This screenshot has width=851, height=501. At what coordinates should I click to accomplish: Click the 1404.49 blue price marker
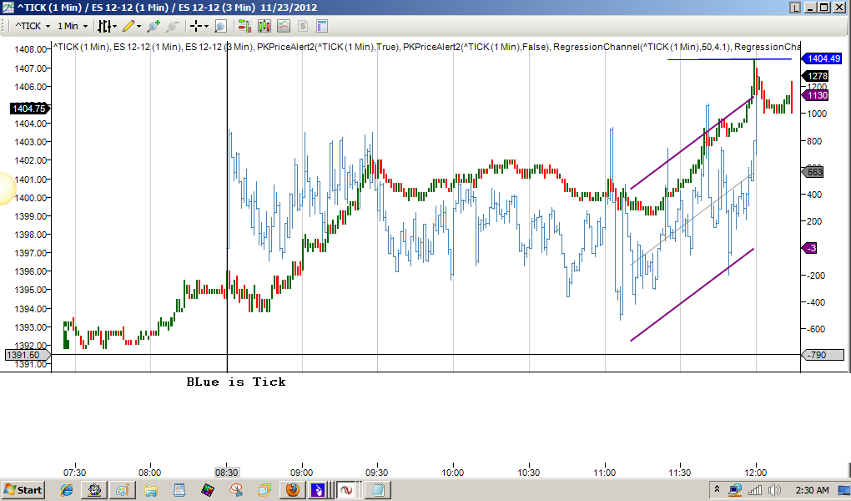822,58
